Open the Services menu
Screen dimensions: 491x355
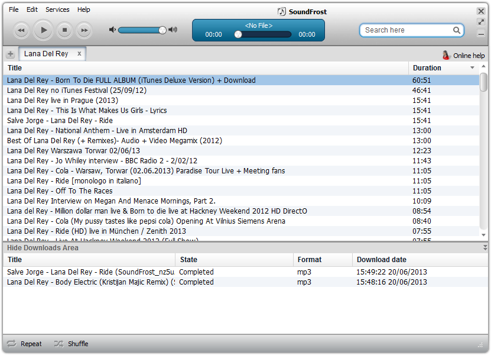57,9
